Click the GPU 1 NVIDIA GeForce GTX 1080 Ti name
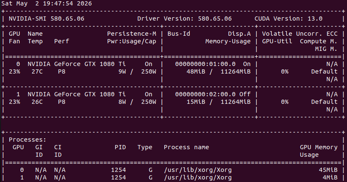The width and height of the screenshot is (347, 182). point(76,94)
